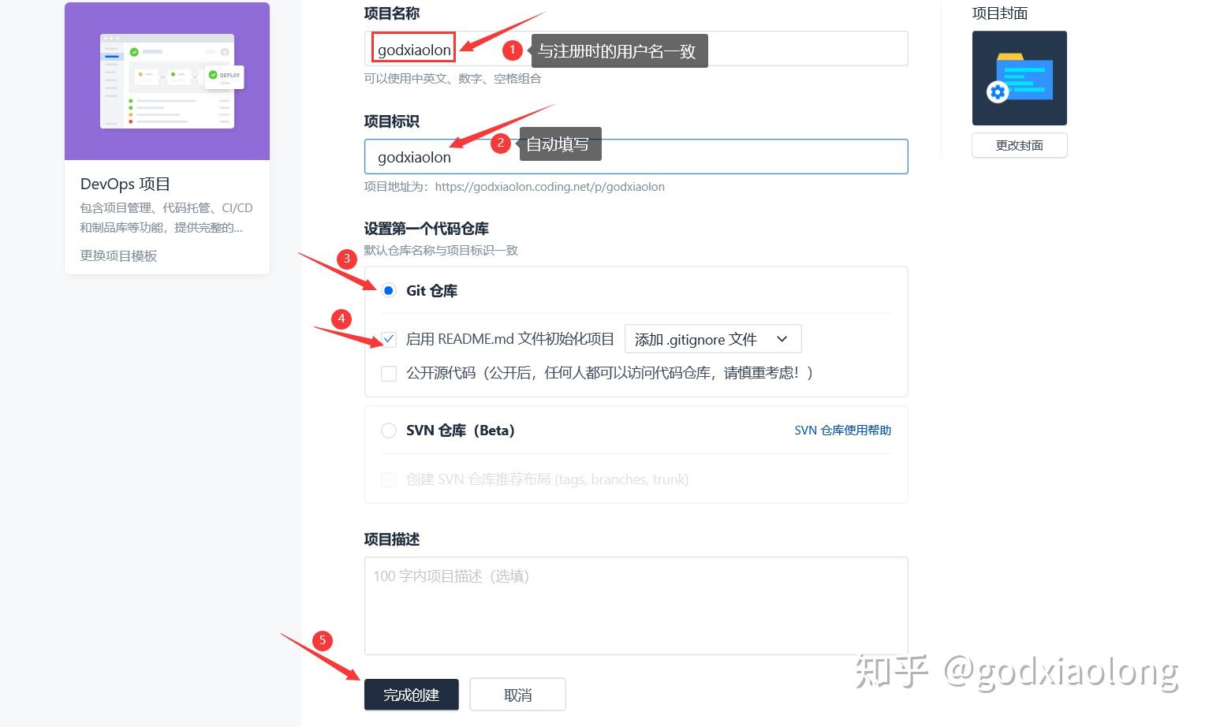
Task: Open the 添加 .gitignore 文件 dropdown
Action: click(713, 339)
